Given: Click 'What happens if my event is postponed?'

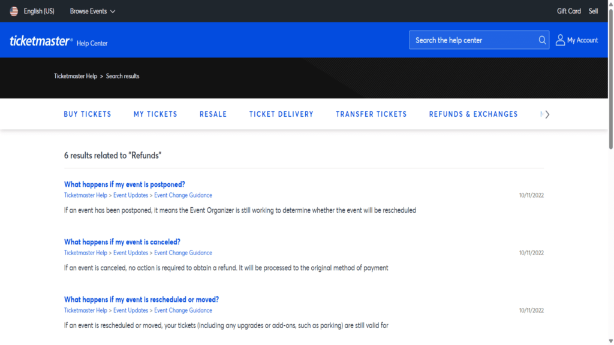Looking at the screenshot, I should click(124, 184).
